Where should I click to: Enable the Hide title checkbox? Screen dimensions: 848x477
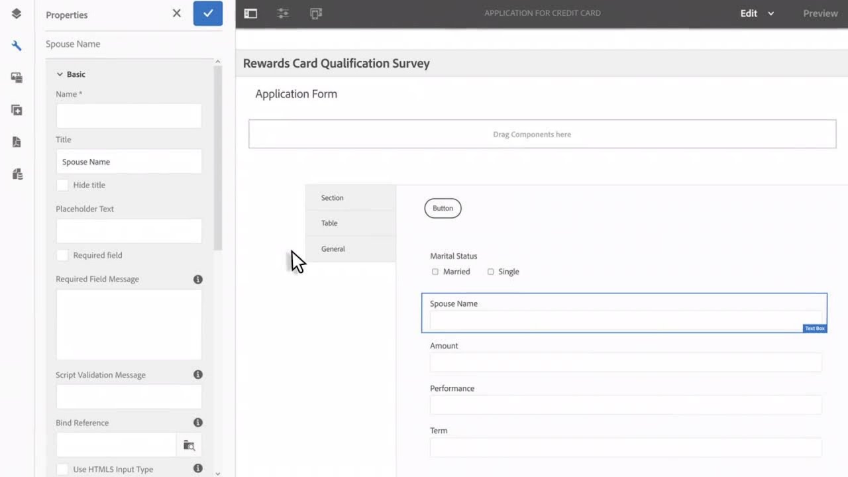pos(62,185)
